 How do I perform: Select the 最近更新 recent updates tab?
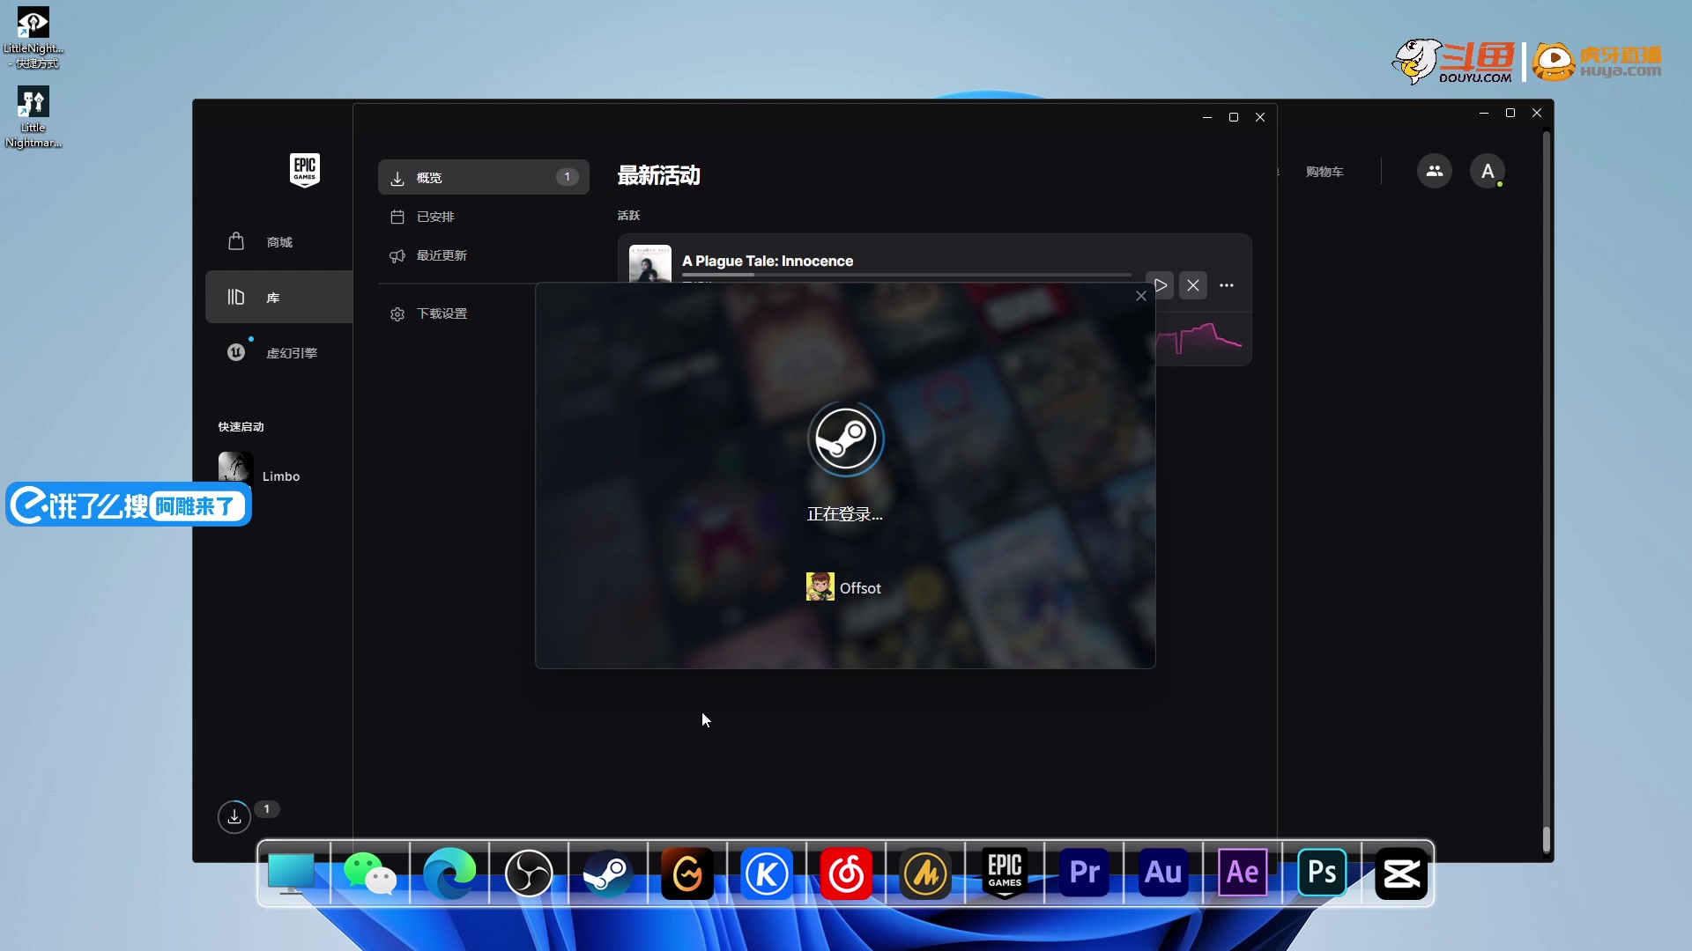point(484,255)
